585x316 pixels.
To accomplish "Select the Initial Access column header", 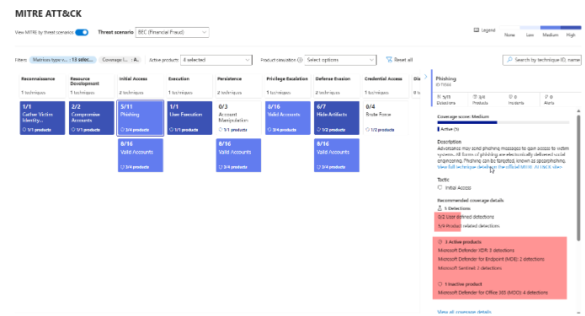I will (x=141, y=86).
